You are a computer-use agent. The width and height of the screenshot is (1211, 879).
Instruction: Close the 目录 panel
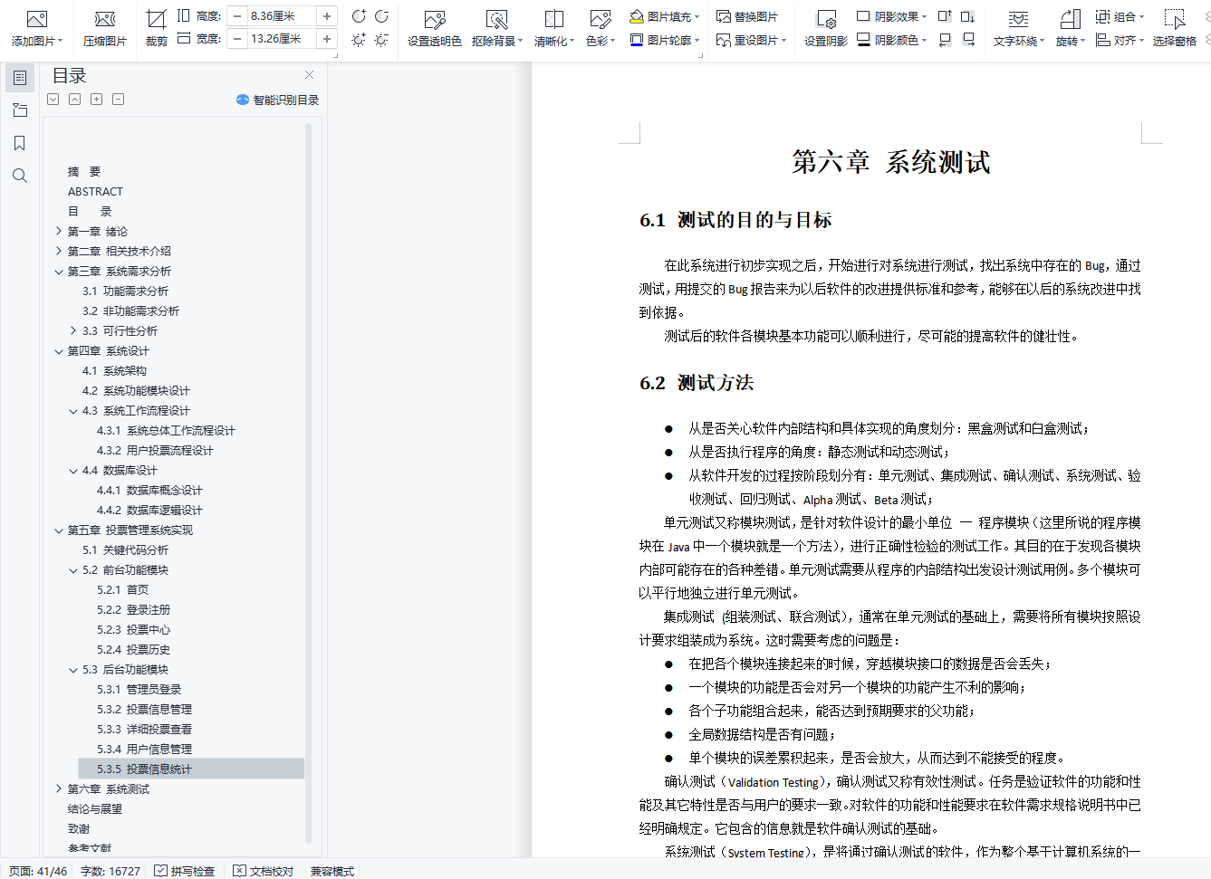[309, 75]
